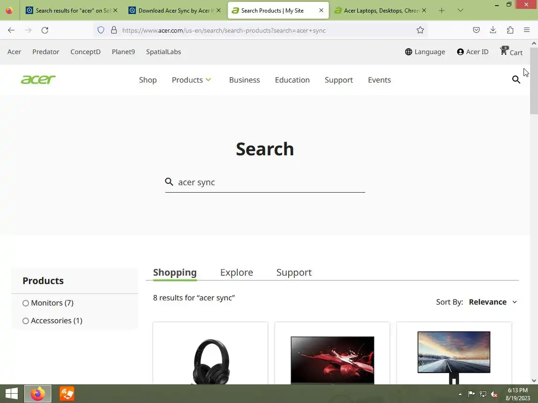
Task: Switch to the 'Download Acer Sync' browser tab
Action: [174, 11]
